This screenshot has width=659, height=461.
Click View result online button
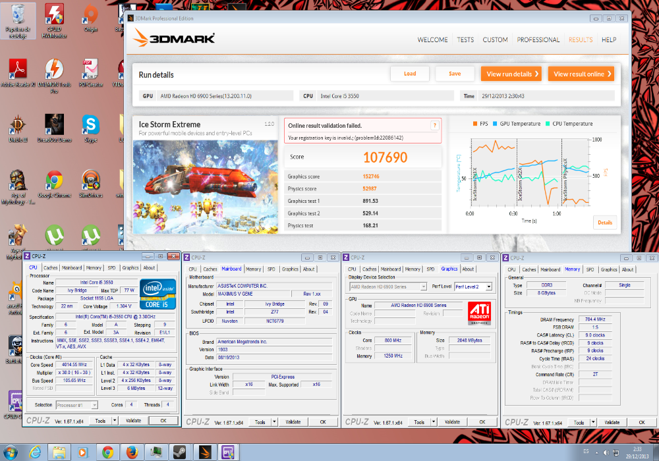coord(581,74)
